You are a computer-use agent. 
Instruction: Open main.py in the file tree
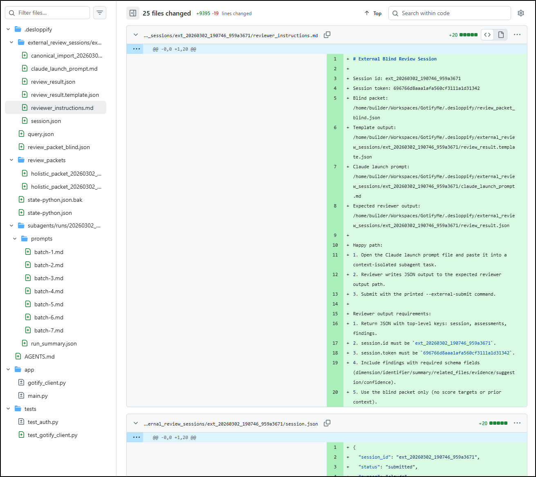point(38,396)
